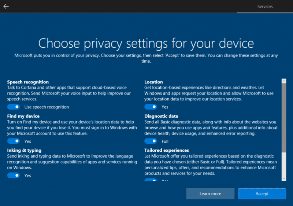
Task: Switch off Inking & typing toggle
Action: [x=14, y=175]
